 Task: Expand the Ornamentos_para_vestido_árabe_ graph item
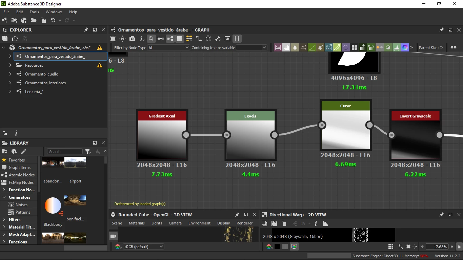pyautogui.click(x=10, y=56)
